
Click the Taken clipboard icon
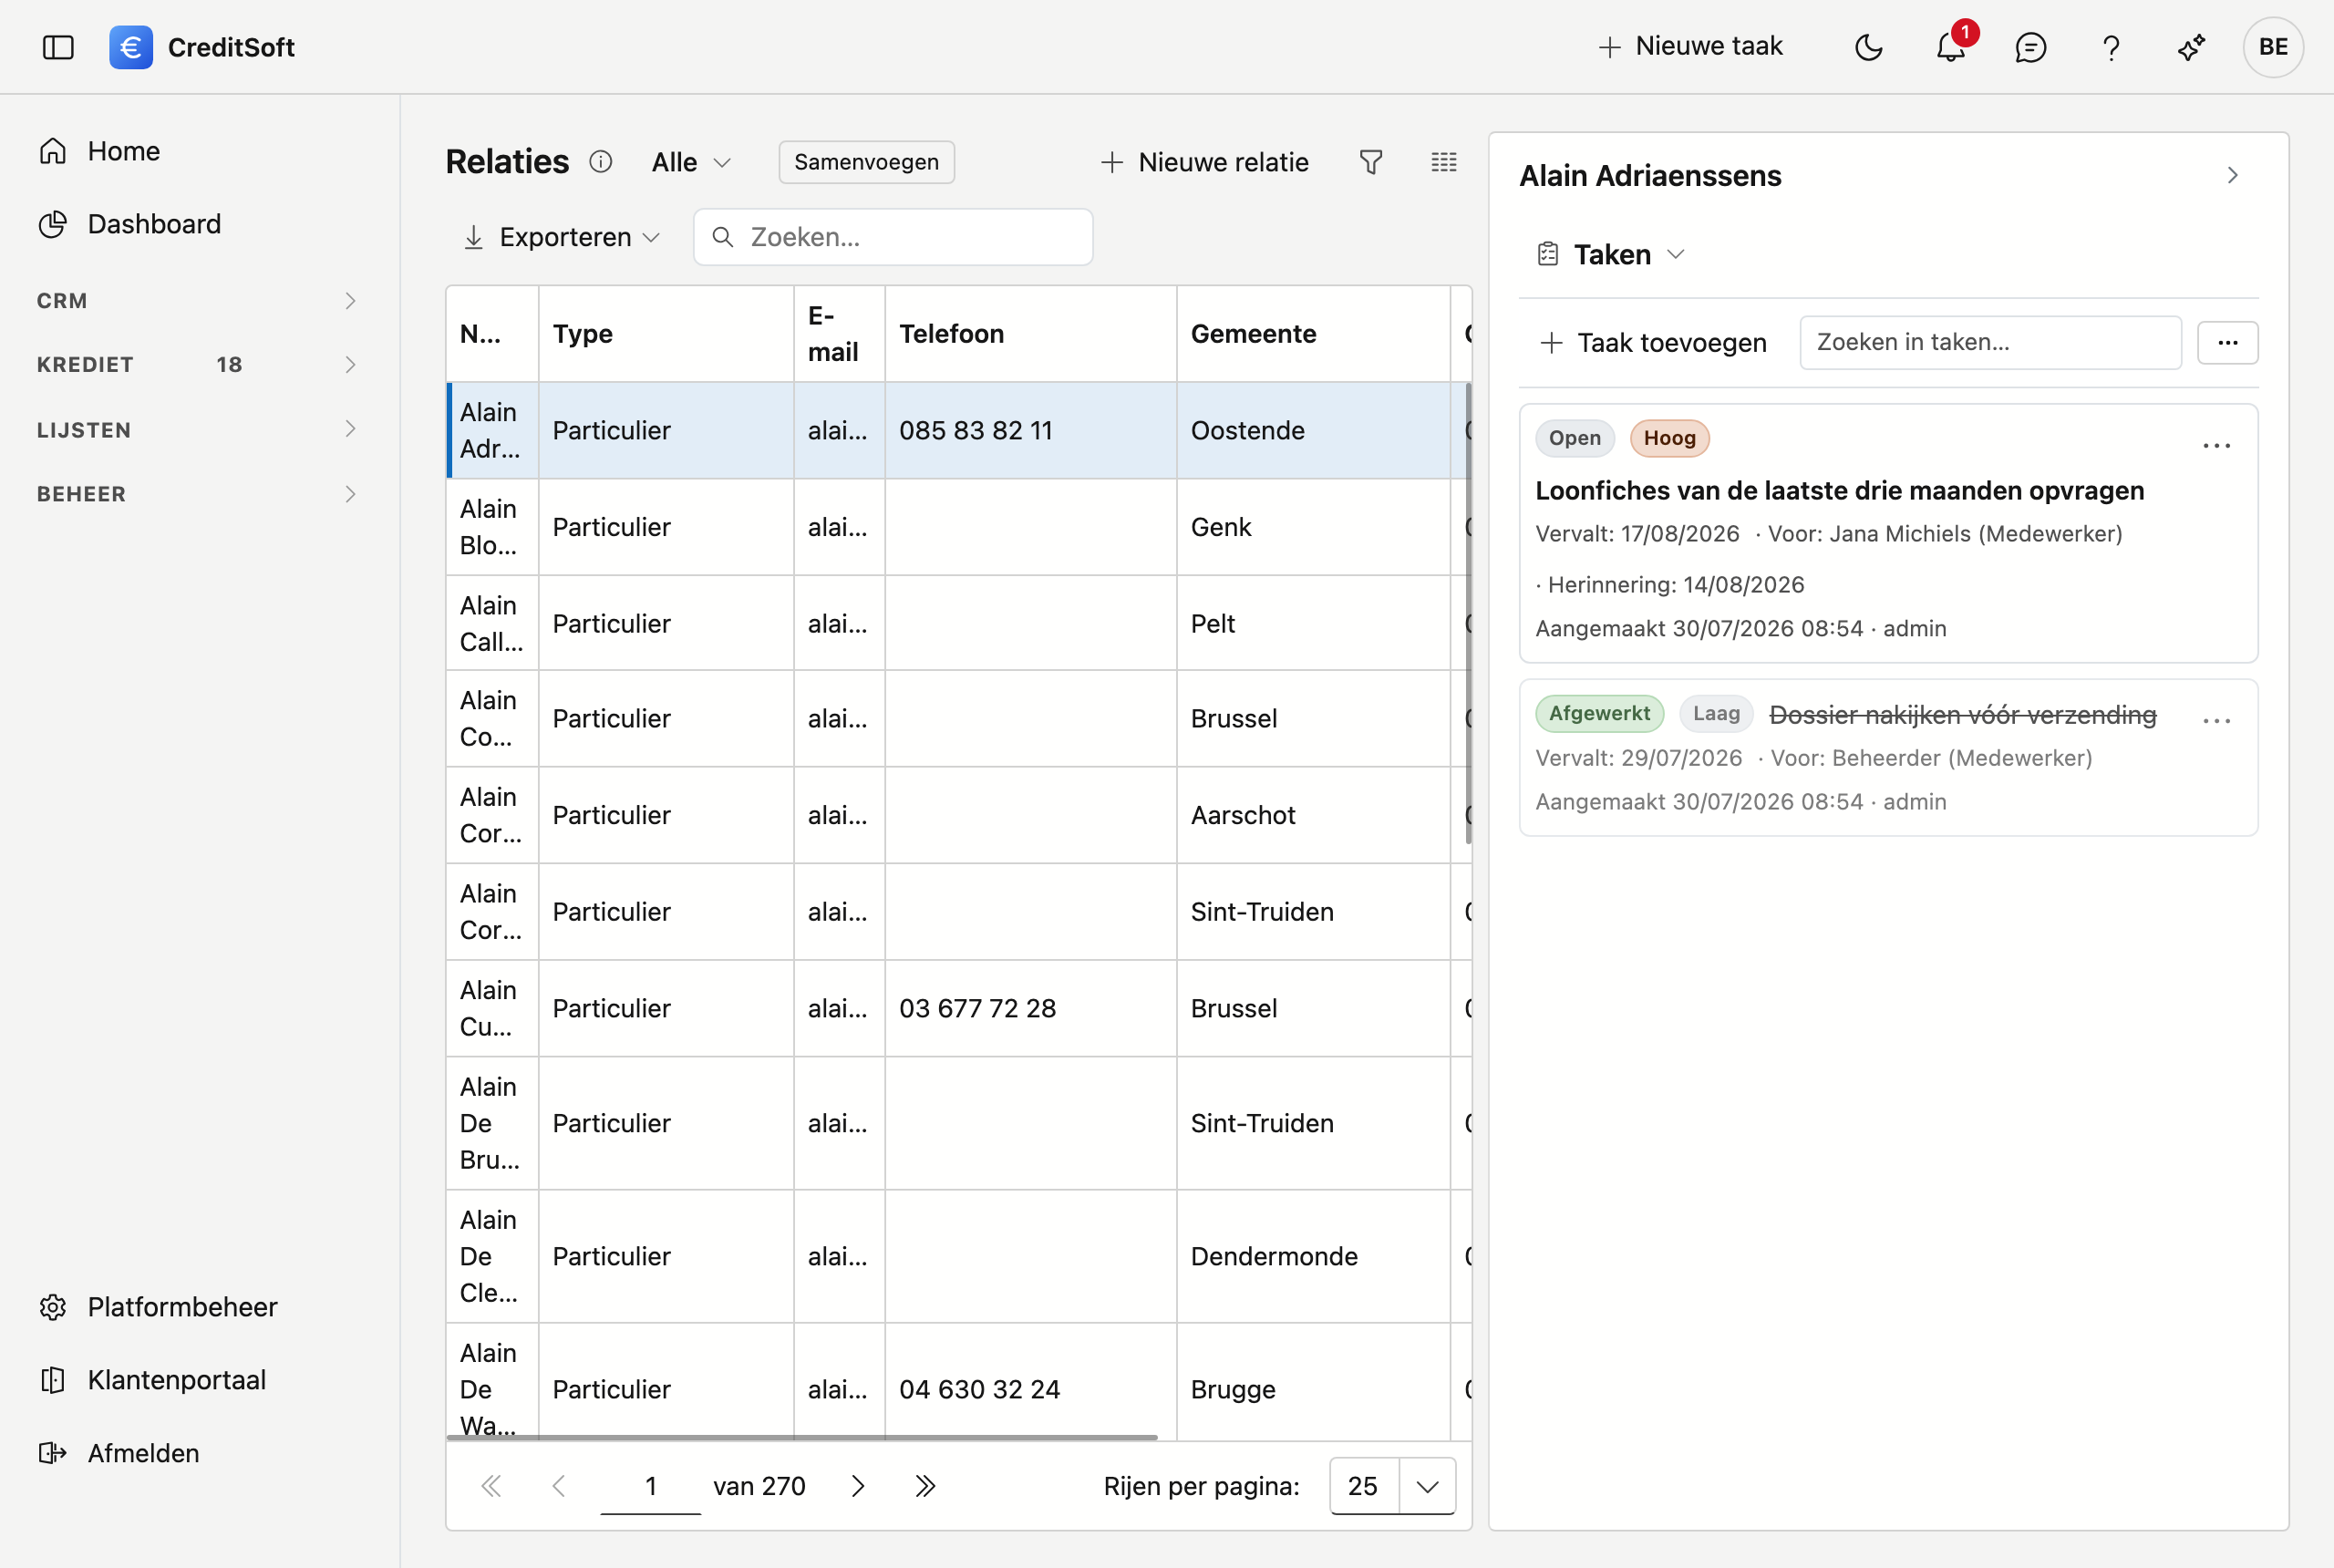(1547, 255)
